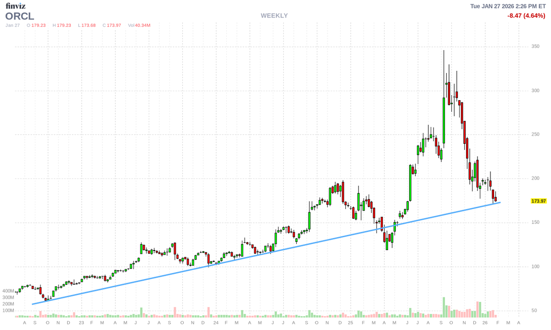The height and width of the screenshot is (330, 551).
Task: Click the yellow 173.97 price tag
Action: (538, 200)
